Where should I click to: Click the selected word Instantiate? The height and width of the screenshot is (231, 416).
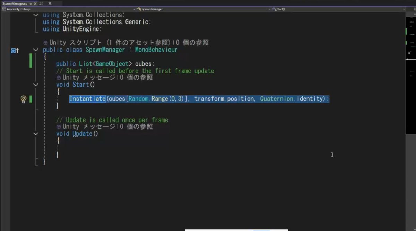coord(87,99)
